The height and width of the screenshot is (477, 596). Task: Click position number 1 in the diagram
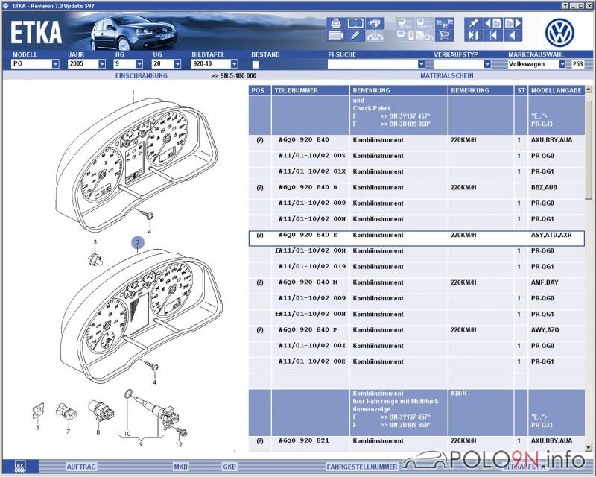(x=133, y=92)
